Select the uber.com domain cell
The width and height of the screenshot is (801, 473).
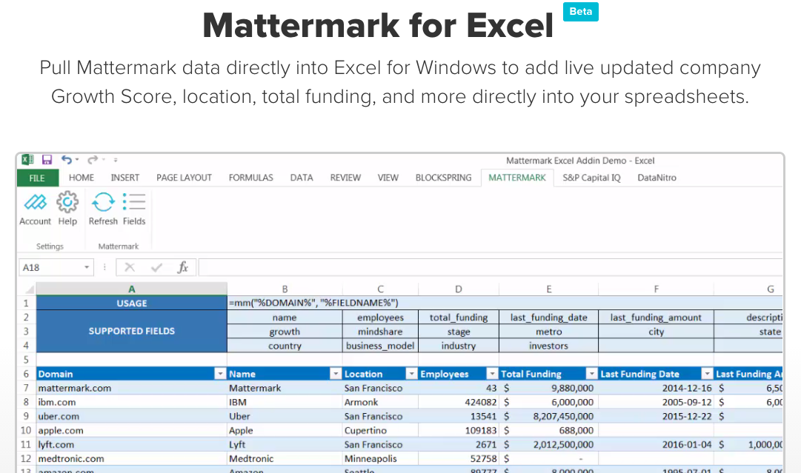click(x=132, y=416)
